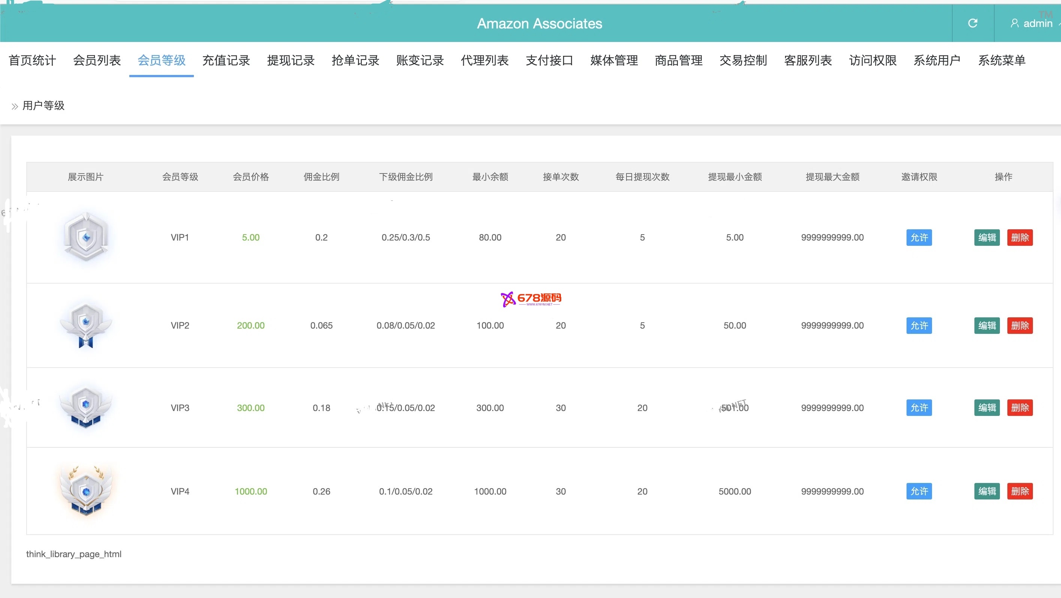Toggle 允许 invite permission for VIP3
1061x598 pixels.
(x=919, y=407)
